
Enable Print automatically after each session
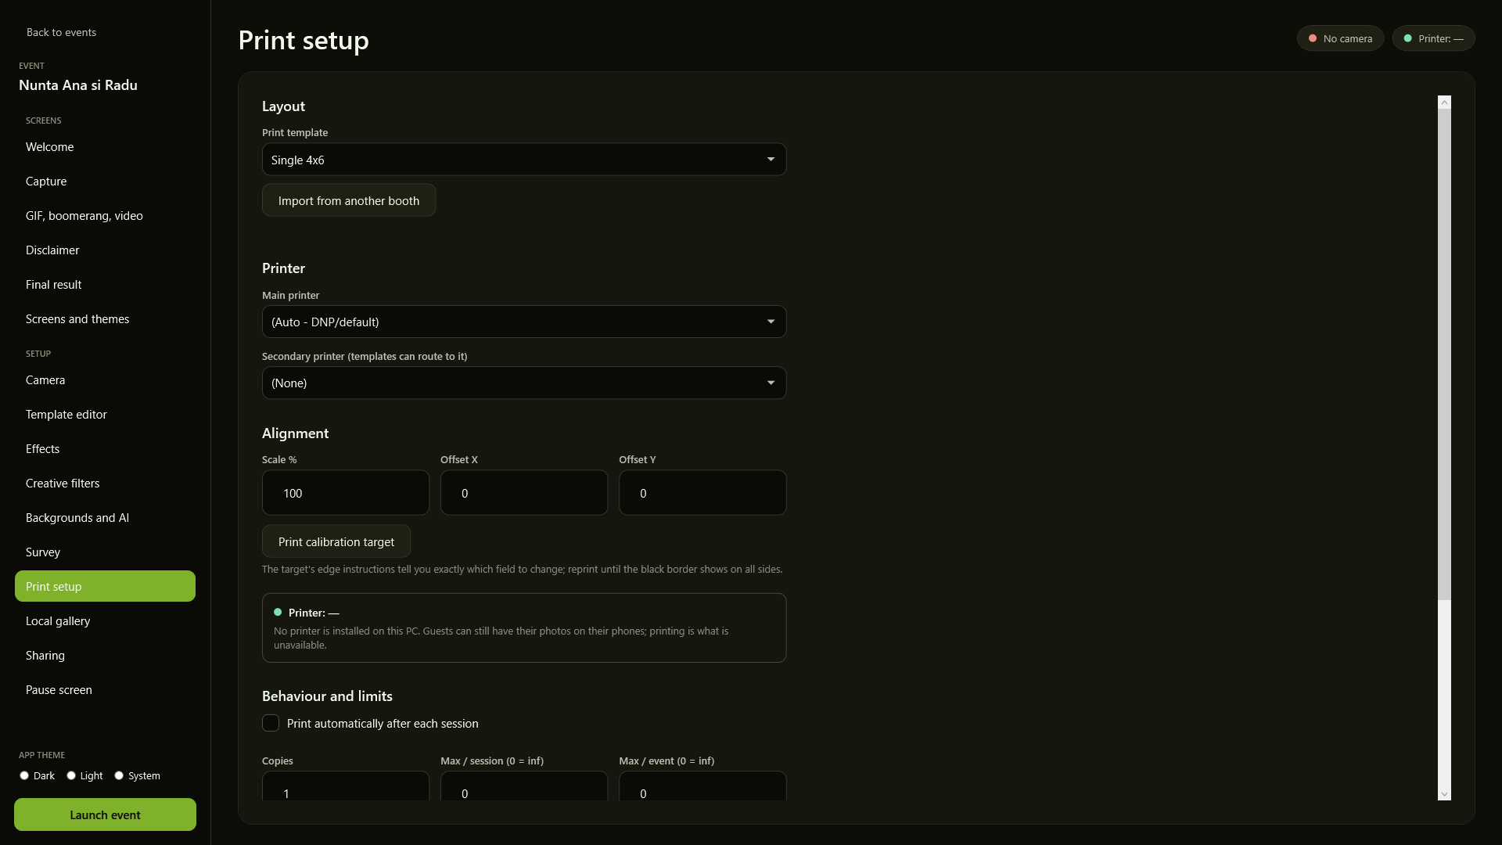pos(271,723)
